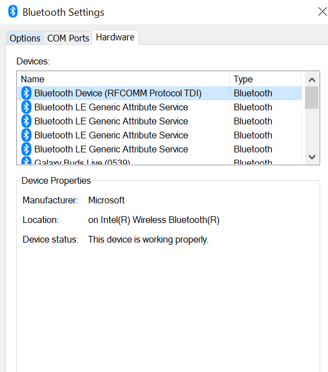
Task: Click the Device Properties group label
Action: coord(56,181)
